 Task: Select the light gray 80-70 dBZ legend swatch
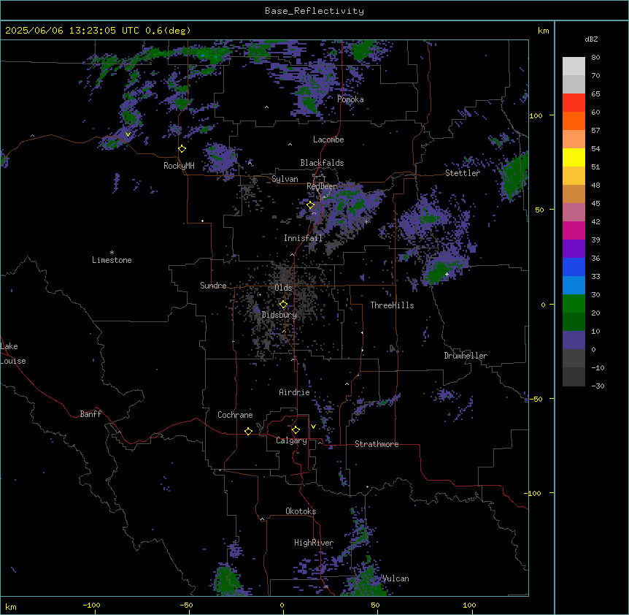[574, 66]
